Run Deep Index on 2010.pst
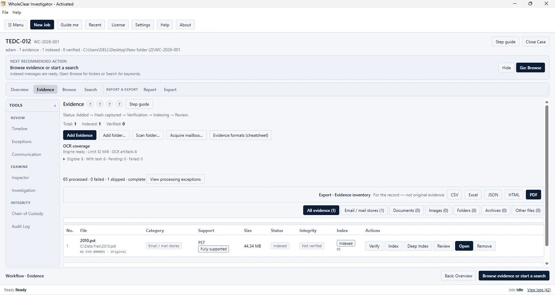 click(x=418, y=246)
